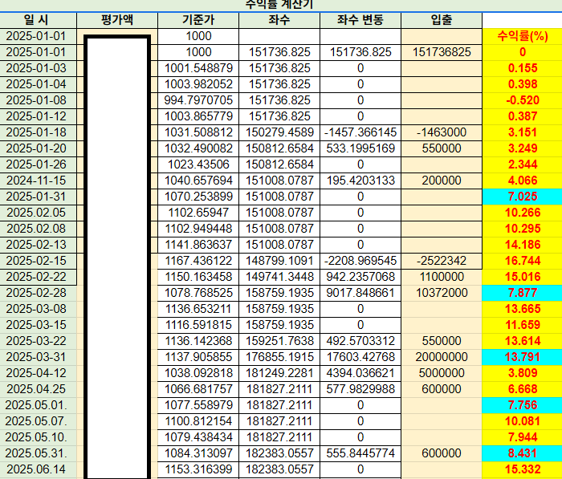Select the 수익률 value 10.081

[522, 421]
